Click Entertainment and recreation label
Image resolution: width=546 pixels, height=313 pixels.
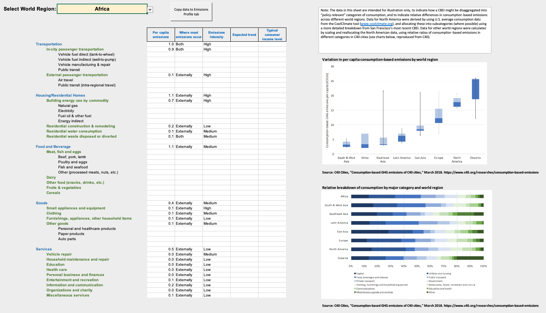[73, 280]
